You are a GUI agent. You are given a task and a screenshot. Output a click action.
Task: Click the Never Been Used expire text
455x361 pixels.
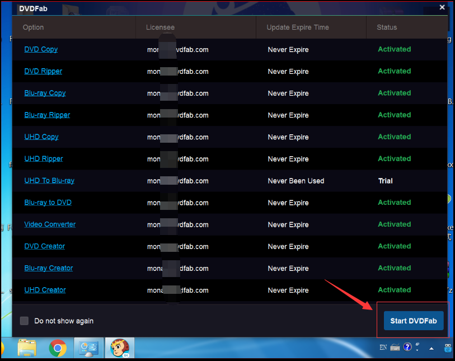click(296, 181)
